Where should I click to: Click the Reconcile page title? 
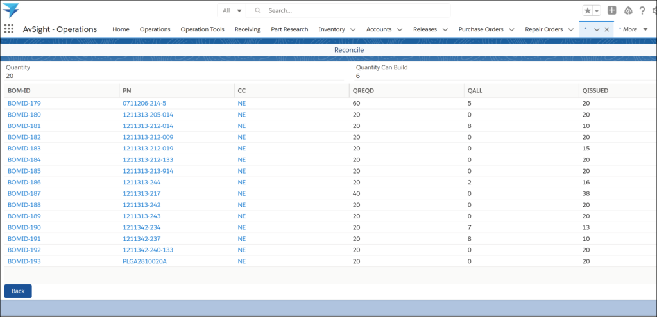click(x=349, y=50)
